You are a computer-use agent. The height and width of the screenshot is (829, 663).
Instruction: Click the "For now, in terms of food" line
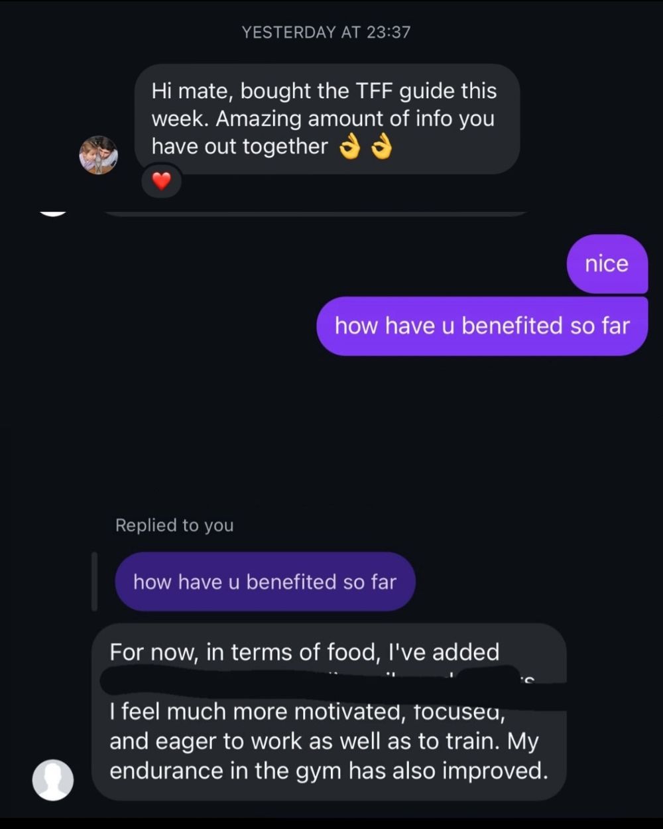point(304,652)
